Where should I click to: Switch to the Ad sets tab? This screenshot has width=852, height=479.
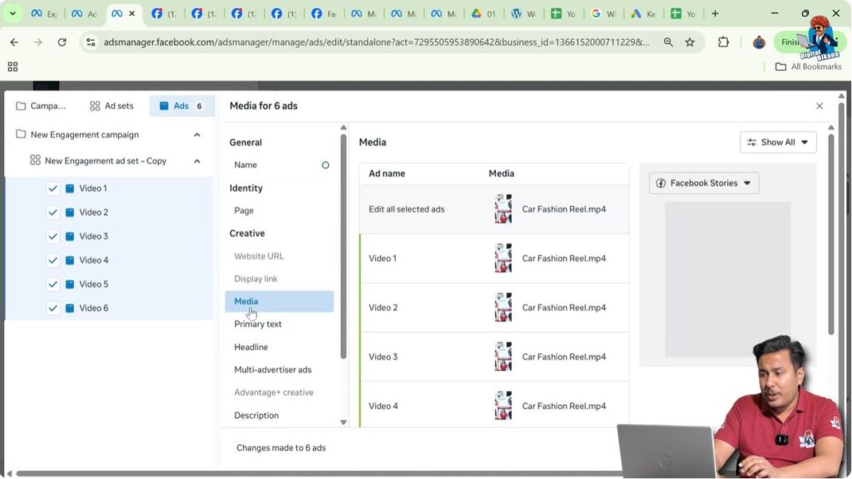tap(111, 106)
